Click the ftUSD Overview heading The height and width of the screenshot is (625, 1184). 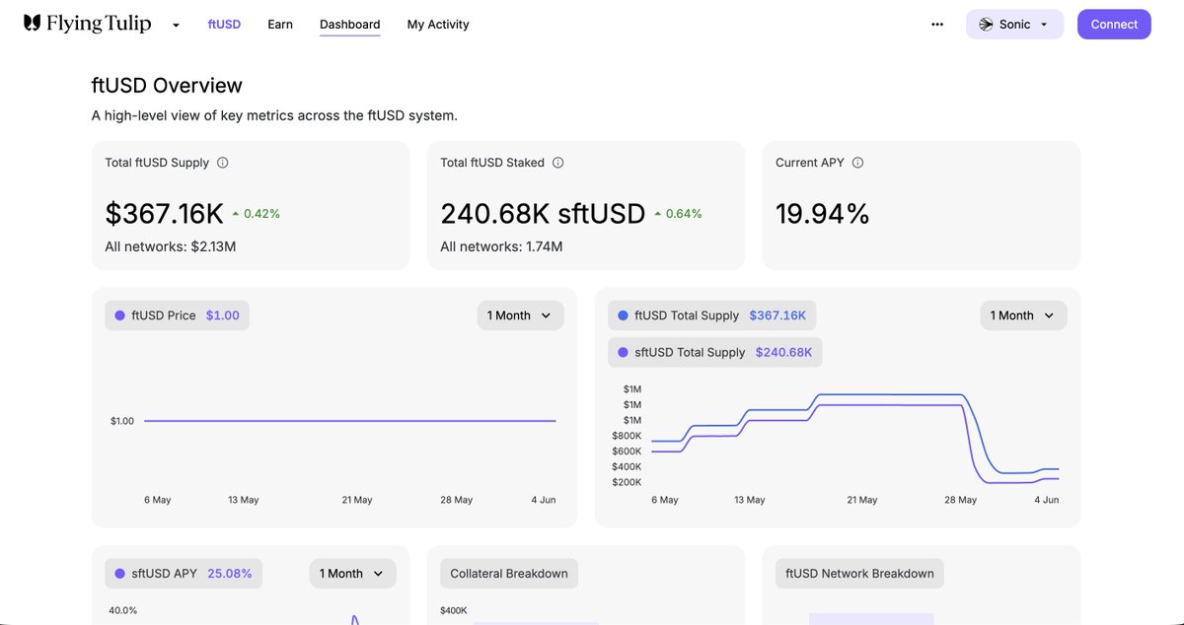click(167, 86)
